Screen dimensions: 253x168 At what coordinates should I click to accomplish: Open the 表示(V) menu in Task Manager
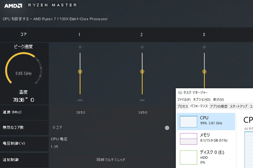point(218,99)
